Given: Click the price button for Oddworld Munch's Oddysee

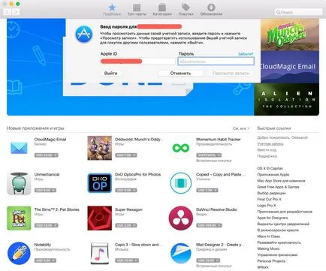Looking at the screenshot, I should click(x=126, y=155).
